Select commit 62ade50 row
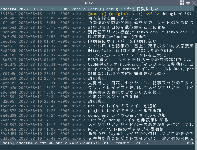This screenshot has width=197, height=150. coord(97,78)
